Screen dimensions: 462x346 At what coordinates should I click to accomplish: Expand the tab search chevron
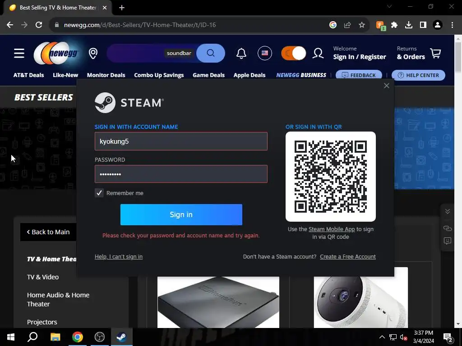tap(389, 6)
